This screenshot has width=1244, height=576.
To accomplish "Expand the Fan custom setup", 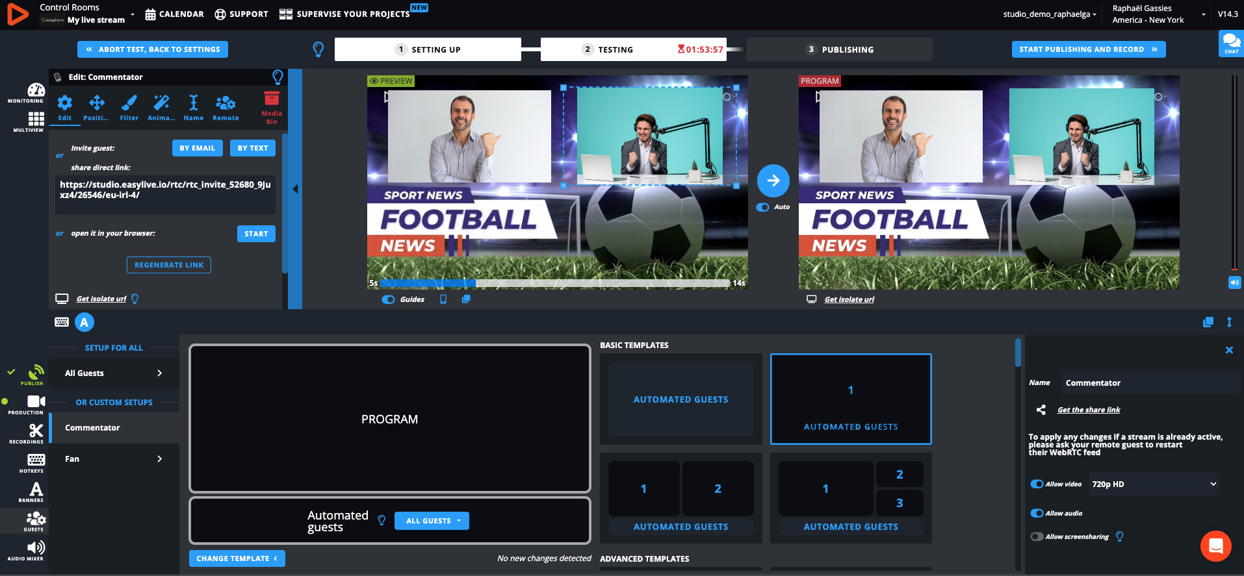I will 114,458.
